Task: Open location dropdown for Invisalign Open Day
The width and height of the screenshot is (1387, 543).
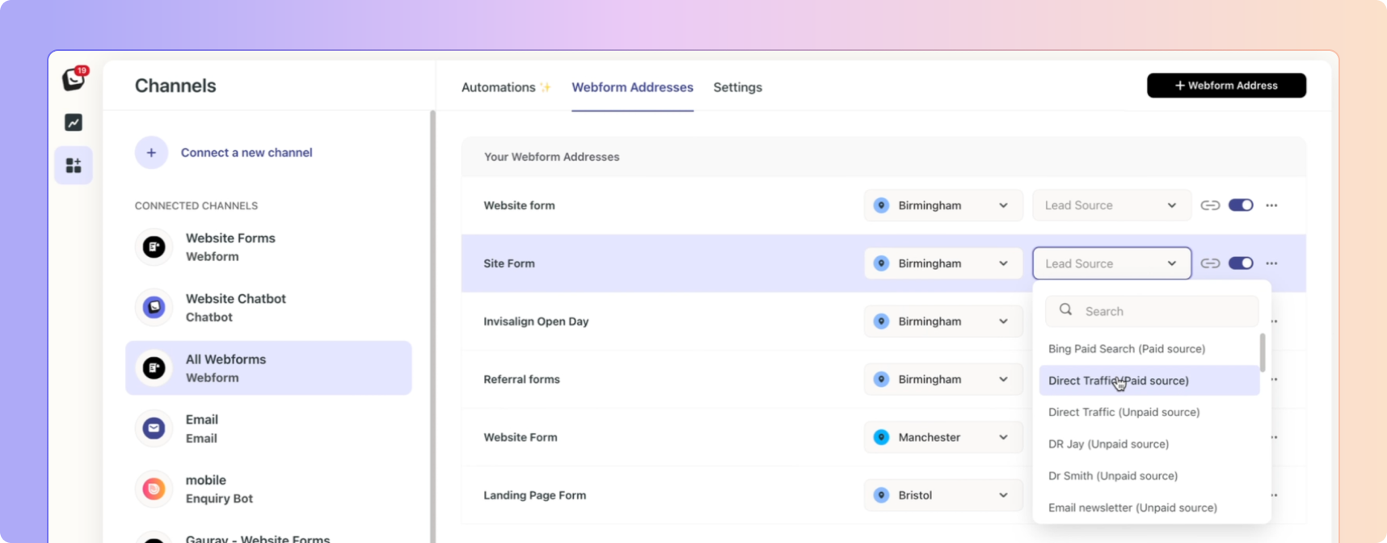Action: pos(943,322)
